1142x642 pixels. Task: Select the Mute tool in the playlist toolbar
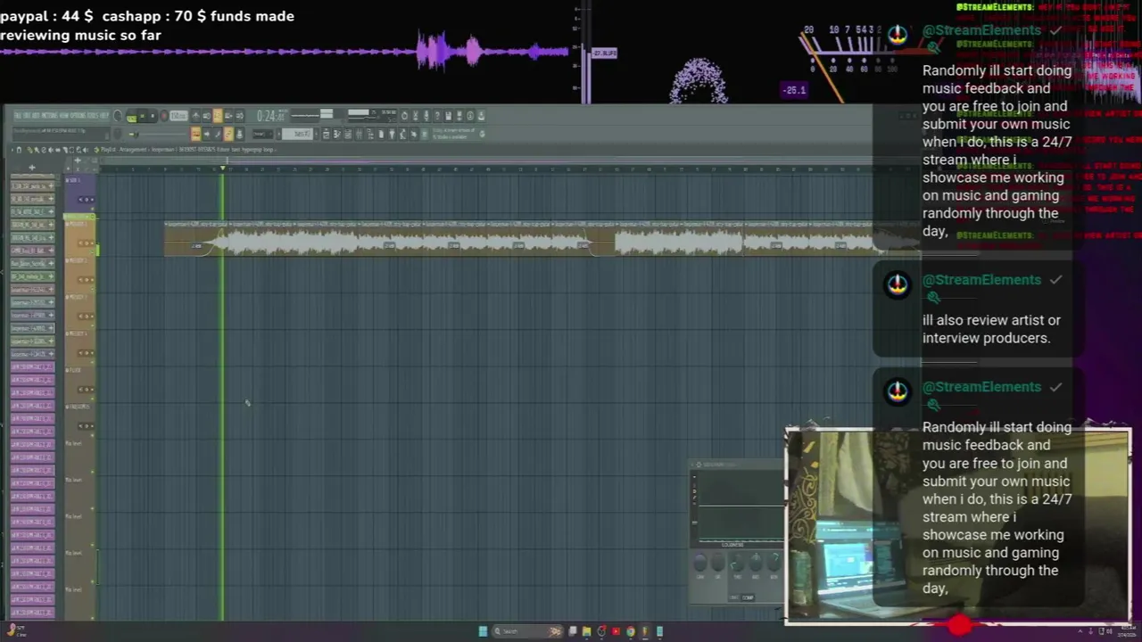(51, 150)
